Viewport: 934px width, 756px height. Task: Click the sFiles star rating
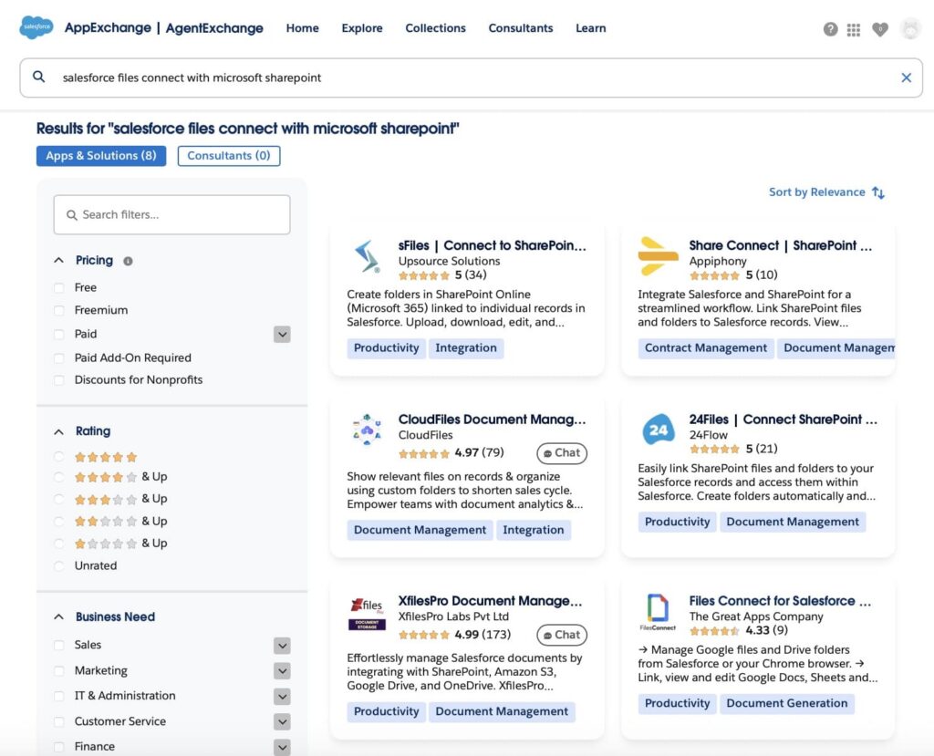(x=423, y=275)
